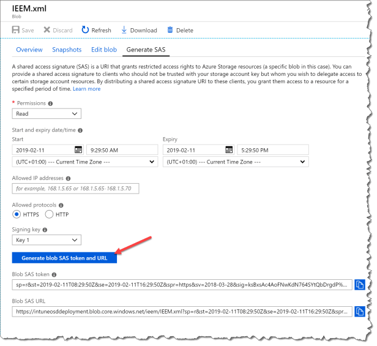
Task: Open the Expiry date calendar picker
Action: (x=229, y=149)
